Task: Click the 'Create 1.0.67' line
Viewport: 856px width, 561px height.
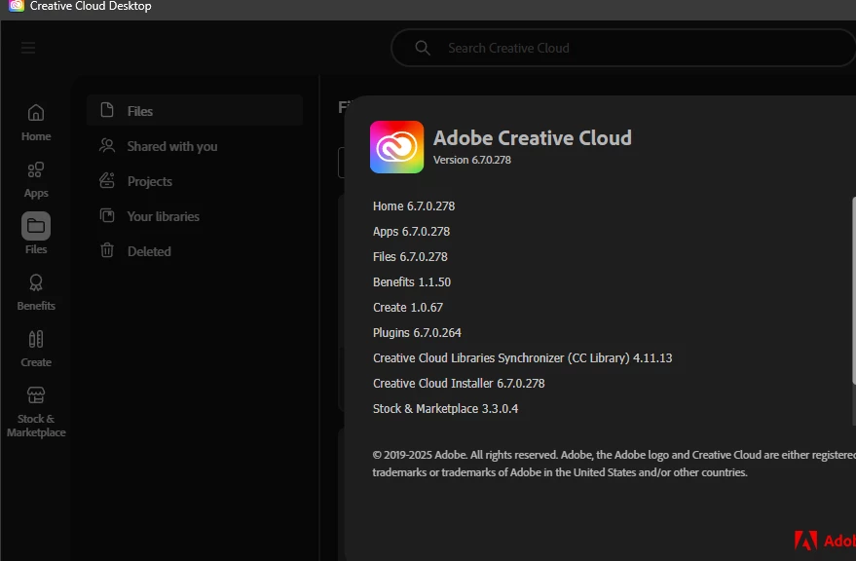Action: point(408,308)
